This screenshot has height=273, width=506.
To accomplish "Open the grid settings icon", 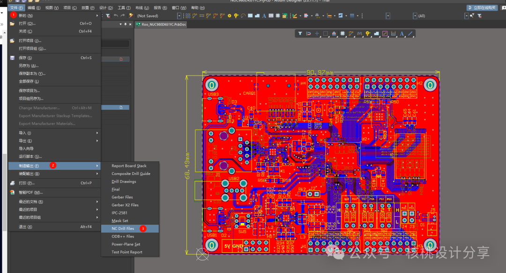I will pos(352,15).
